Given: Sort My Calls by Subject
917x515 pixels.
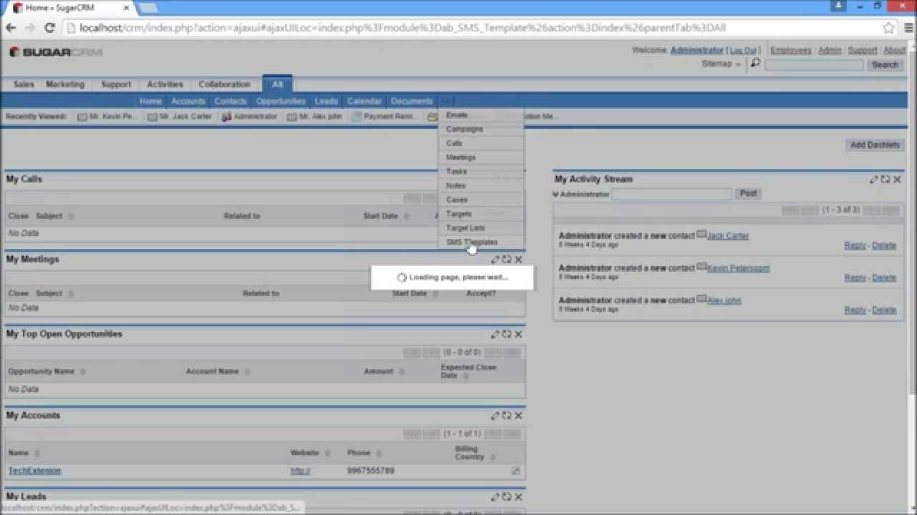Looking at the screenshot, I should [71, 216].
